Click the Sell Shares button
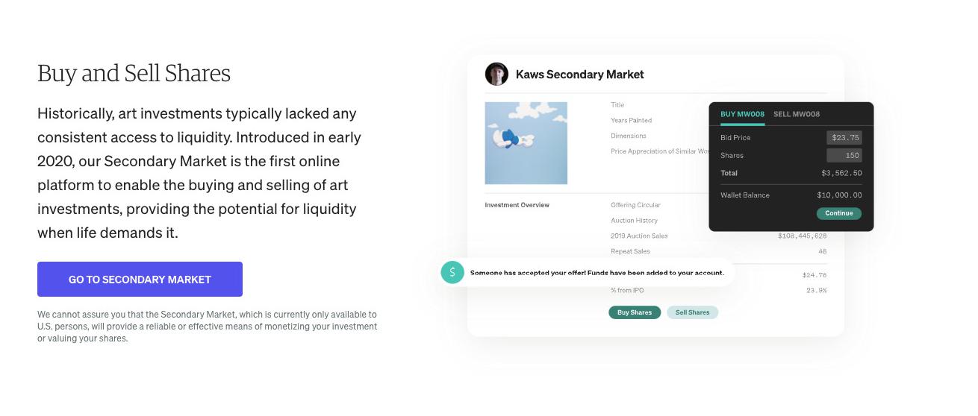Screen dimensions: 978x416 (692, 312)
